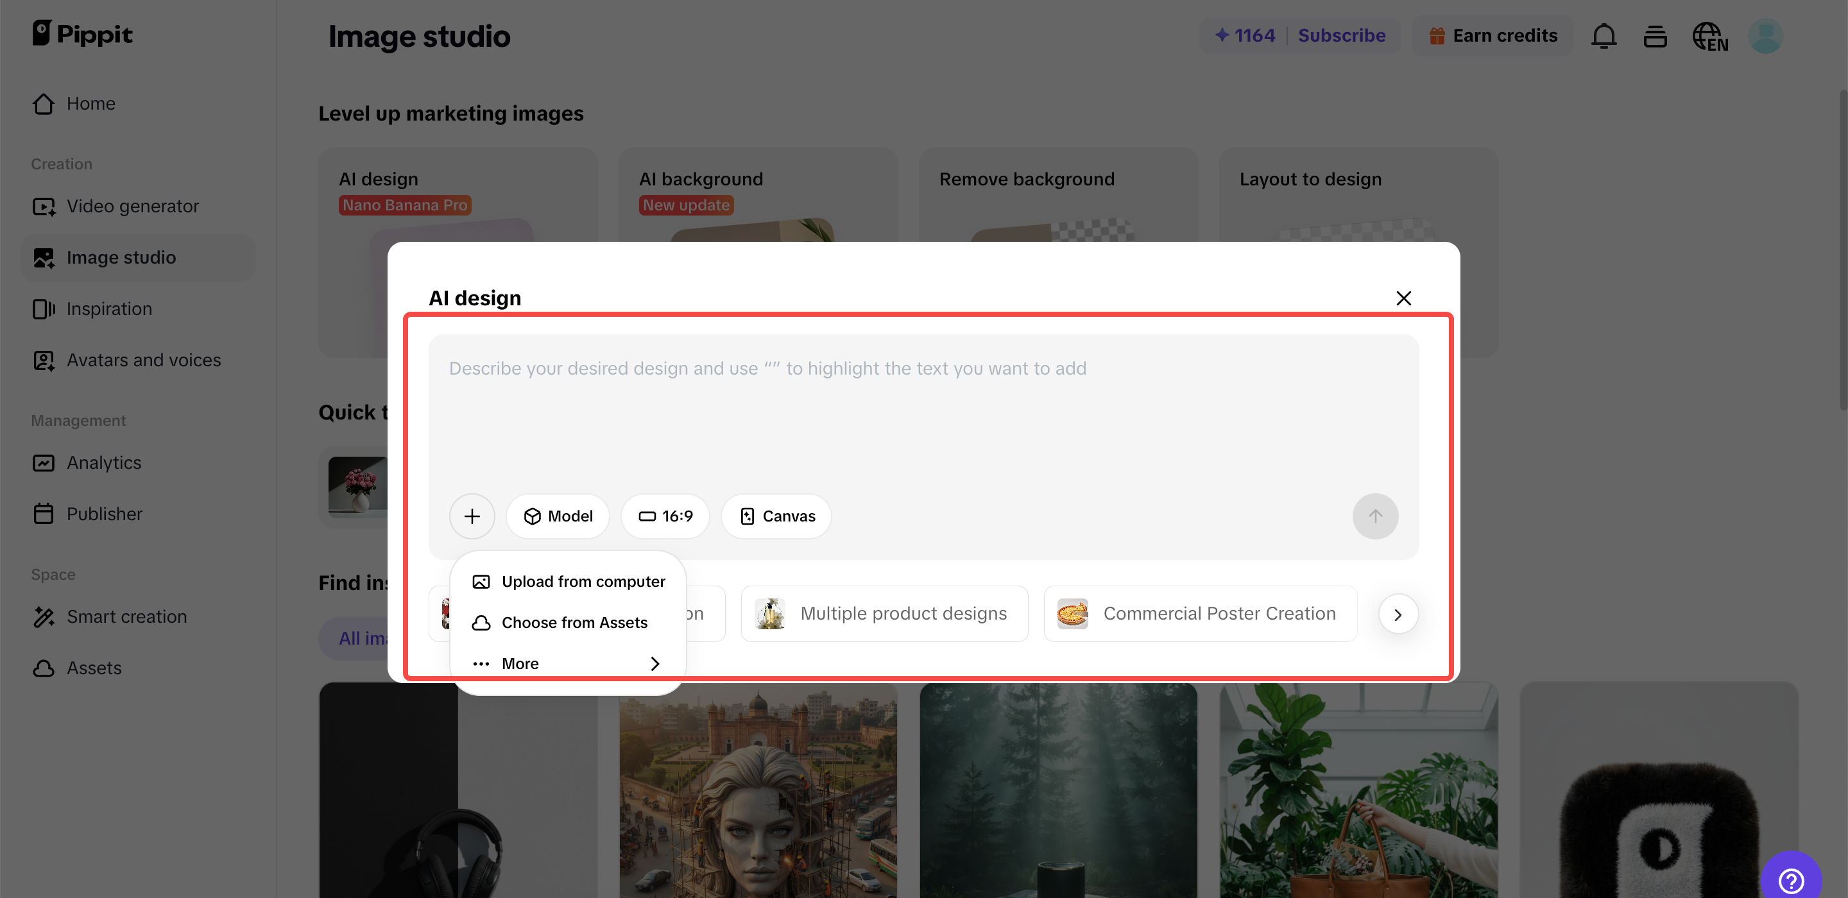Open the Model selector
The width and height of the screenshot is (1848, 898).
click(558, 516)
